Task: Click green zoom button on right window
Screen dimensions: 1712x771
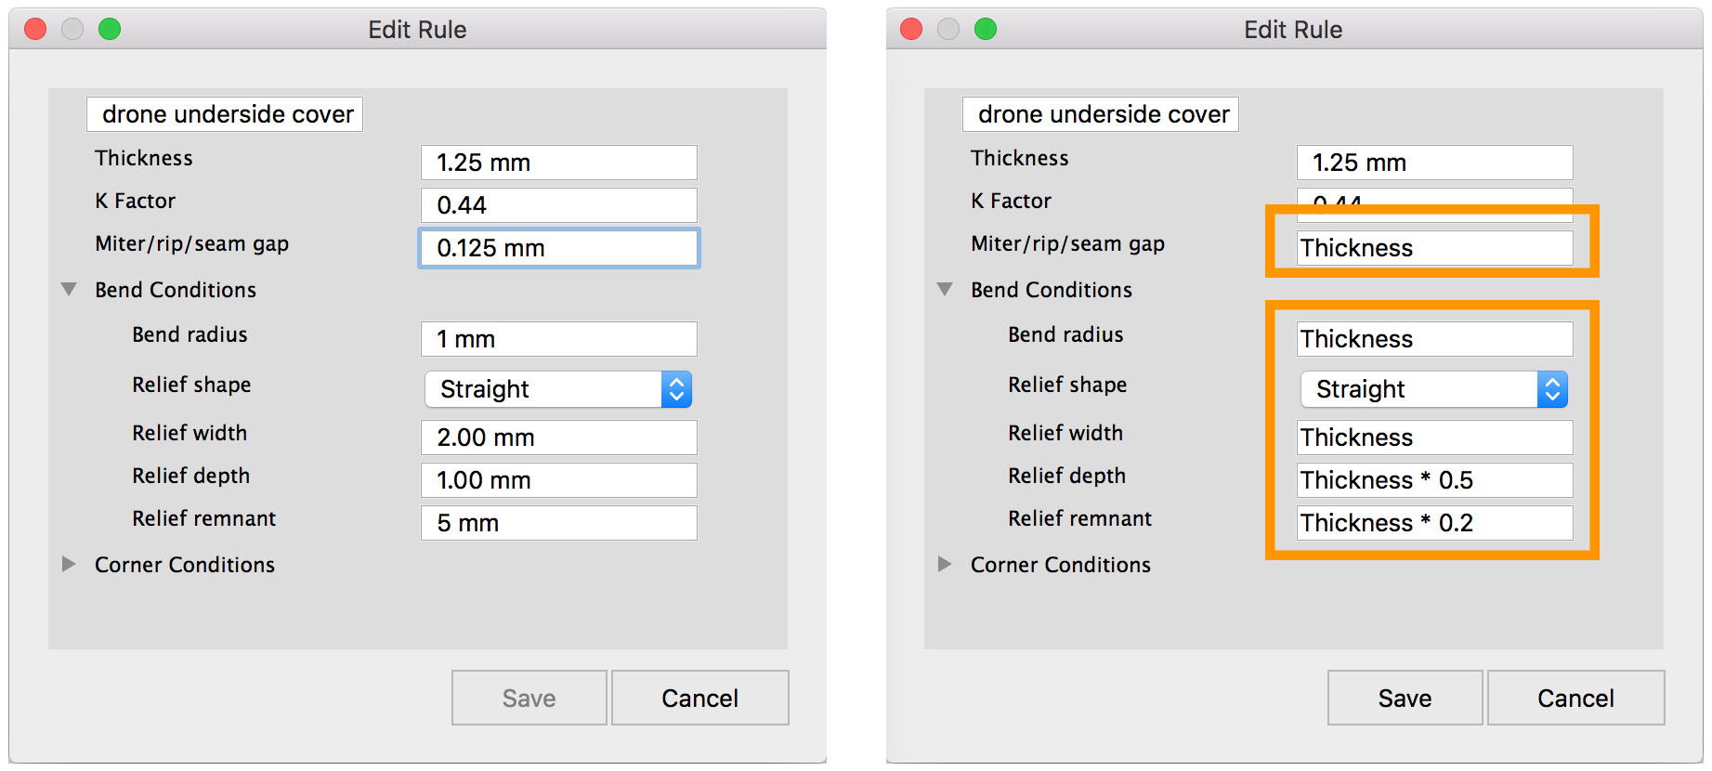Action: [x=986, y=30]
